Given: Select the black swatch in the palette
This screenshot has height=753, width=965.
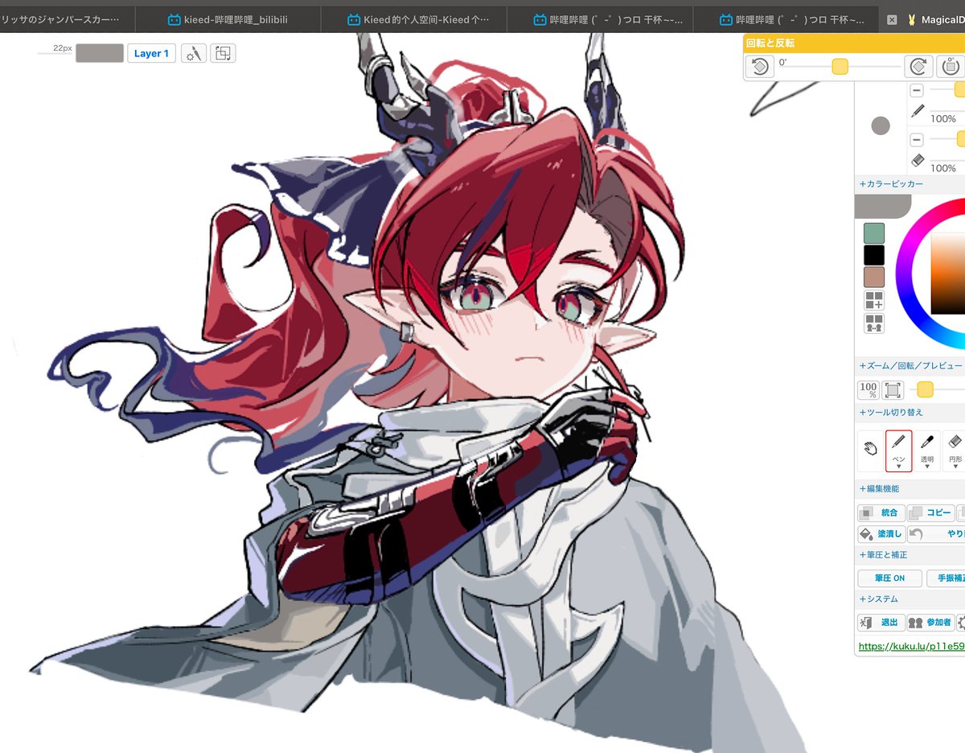Looking at the screenshot, I should coord(873,254).
